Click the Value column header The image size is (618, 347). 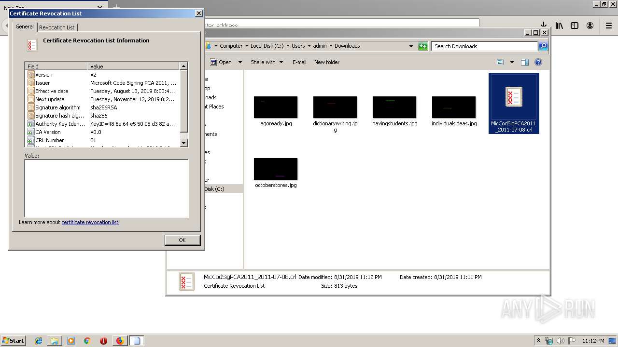[133, 66]
